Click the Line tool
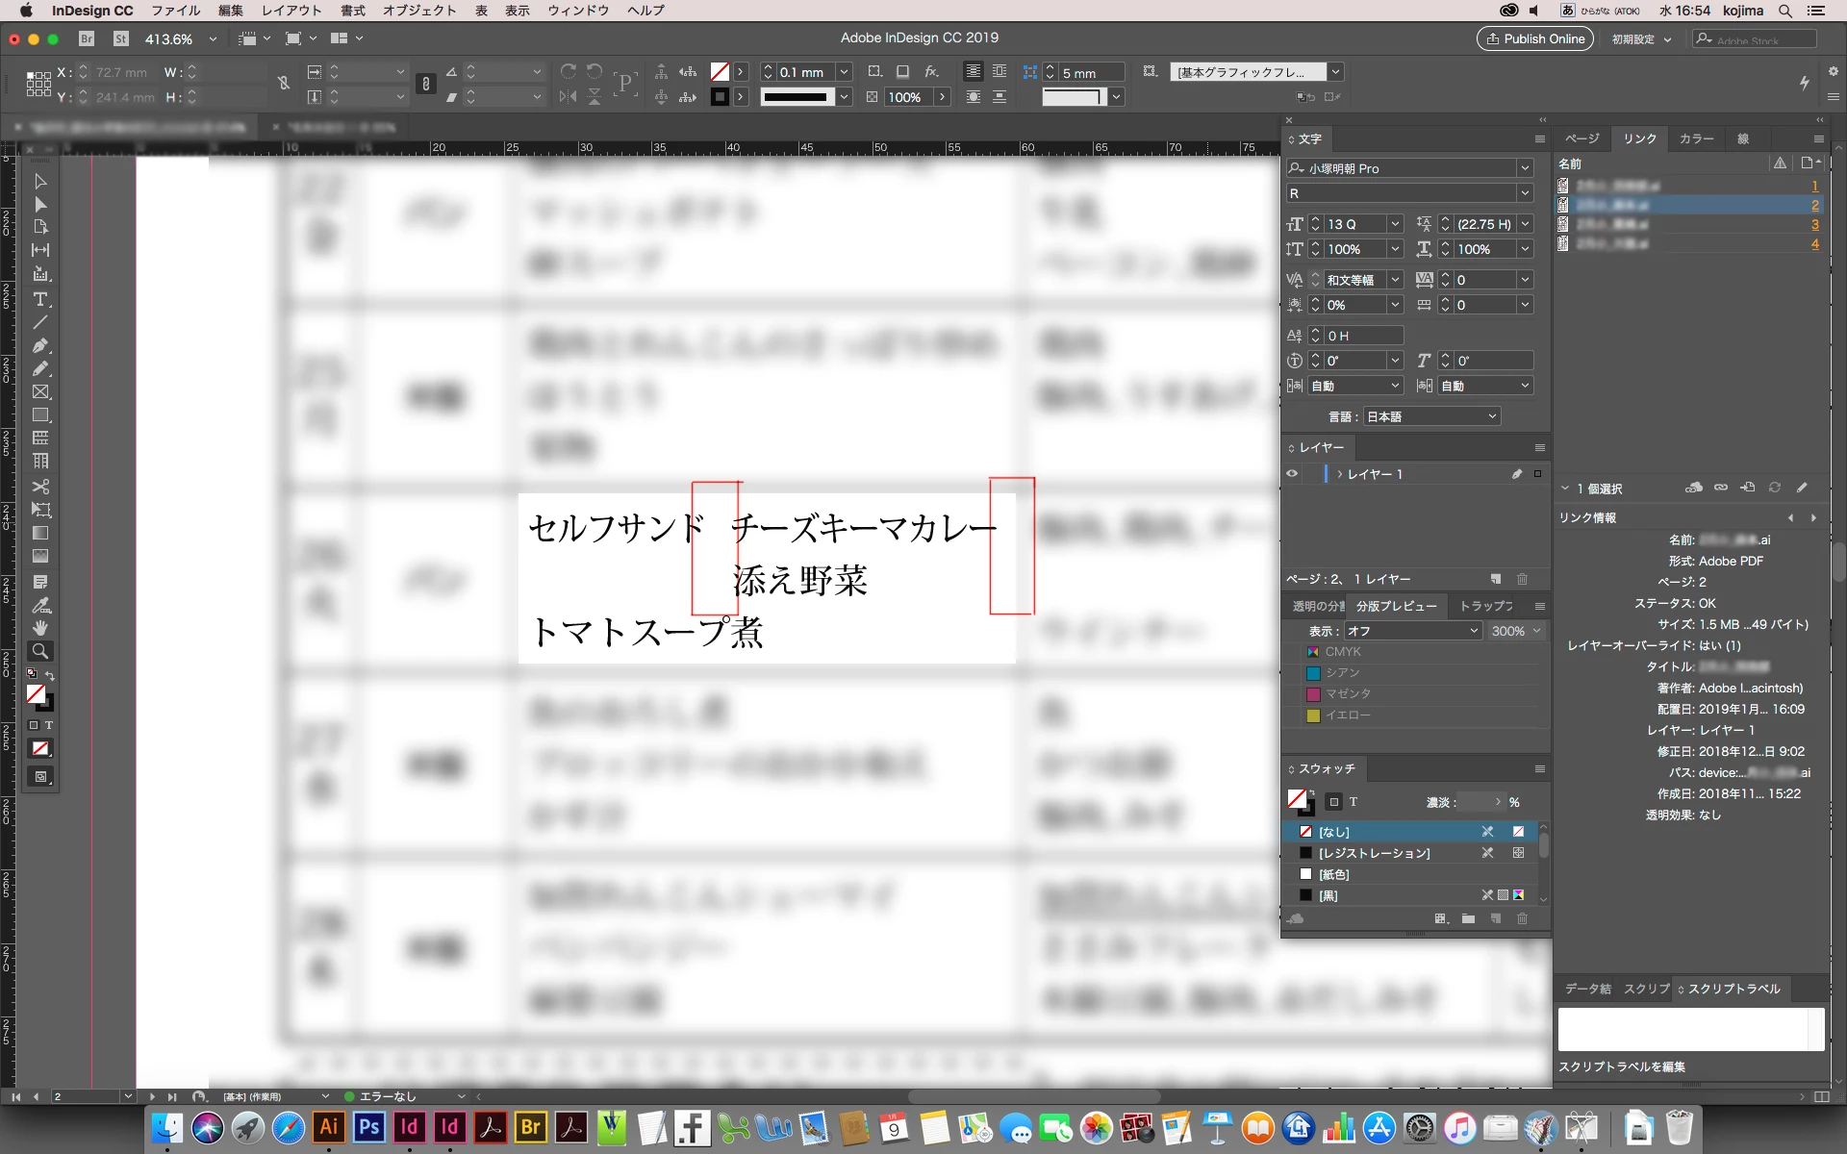Viewport: 1847px width, 1154px height. pos(40,322)
